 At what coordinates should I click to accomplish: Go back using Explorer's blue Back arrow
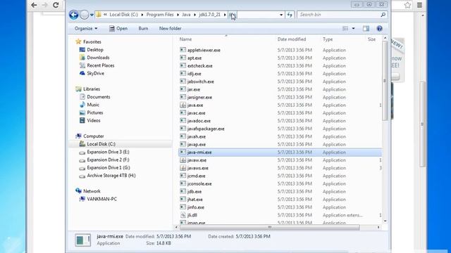pos(73,15)
